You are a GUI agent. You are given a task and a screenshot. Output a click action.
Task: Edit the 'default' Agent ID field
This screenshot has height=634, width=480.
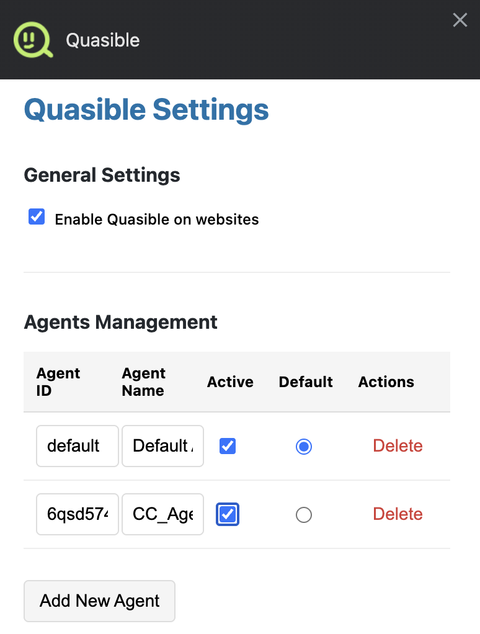tap(77, 446)
